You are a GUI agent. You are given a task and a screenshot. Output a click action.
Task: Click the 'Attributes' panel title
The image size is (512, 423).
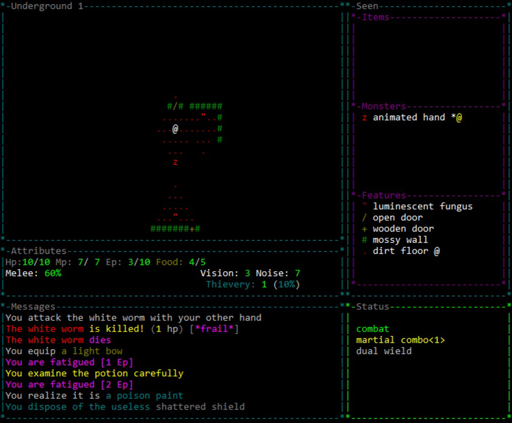tap(39, 251)
